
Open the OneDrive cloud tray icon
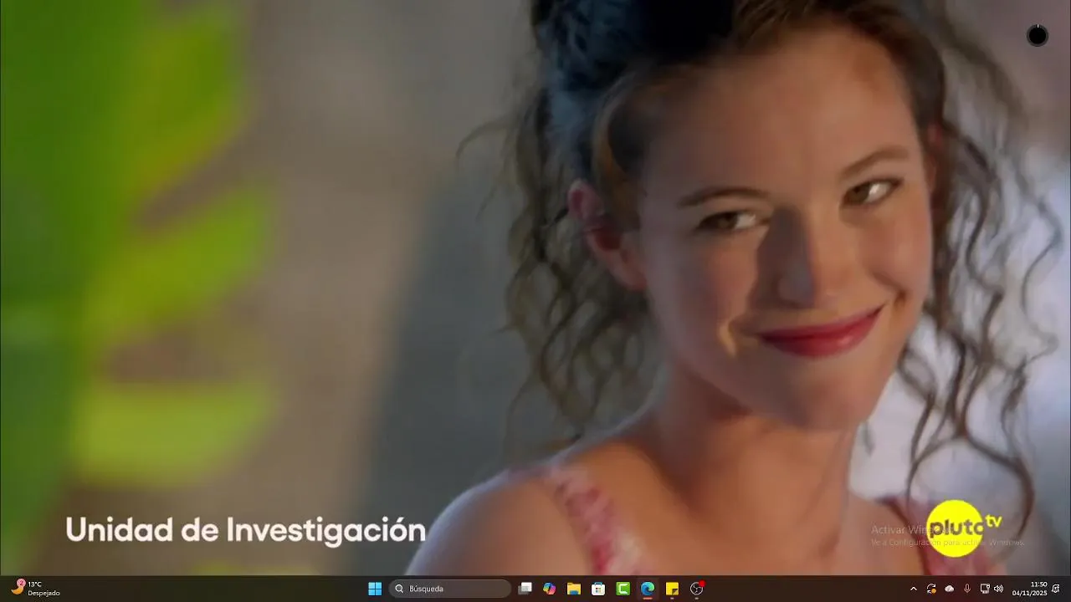(949, 589)
